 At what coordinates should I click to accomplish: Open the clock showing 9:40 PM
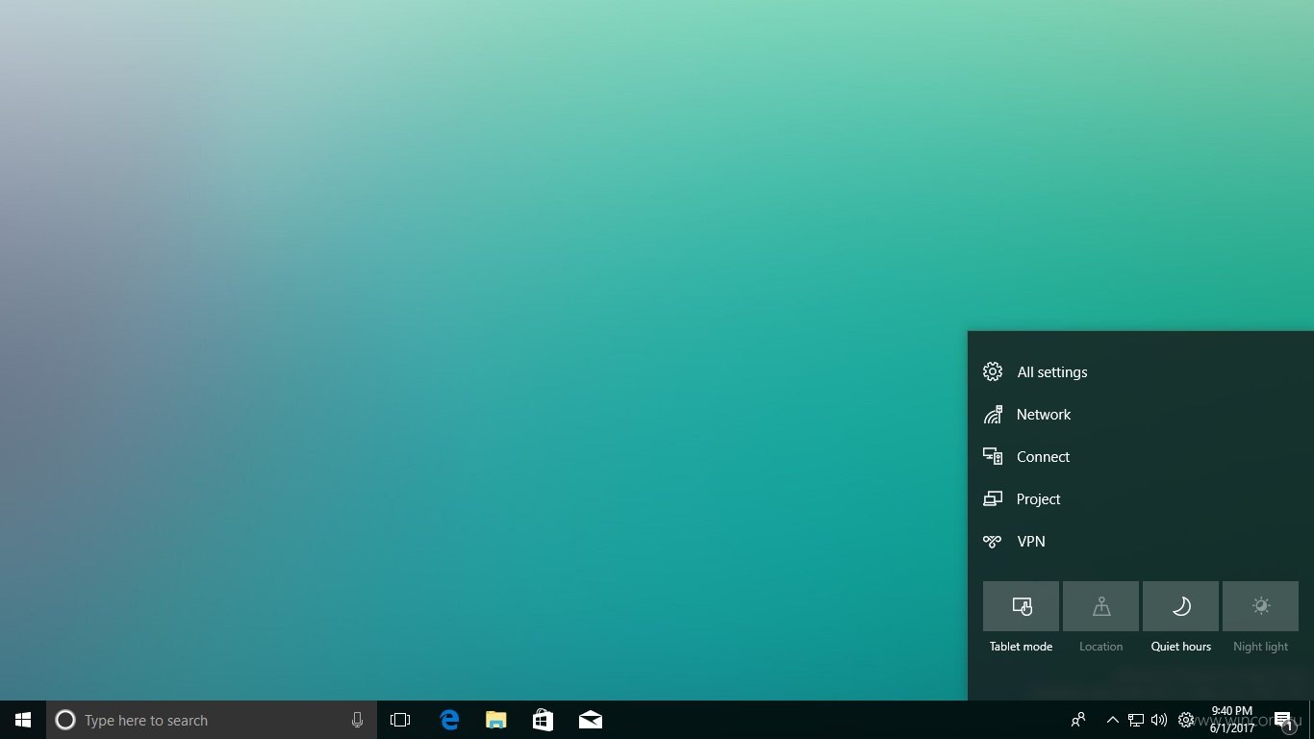tap(1232, 720)
